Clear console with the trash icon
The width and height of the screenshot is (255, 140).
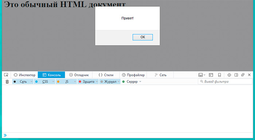click(7, 82)
